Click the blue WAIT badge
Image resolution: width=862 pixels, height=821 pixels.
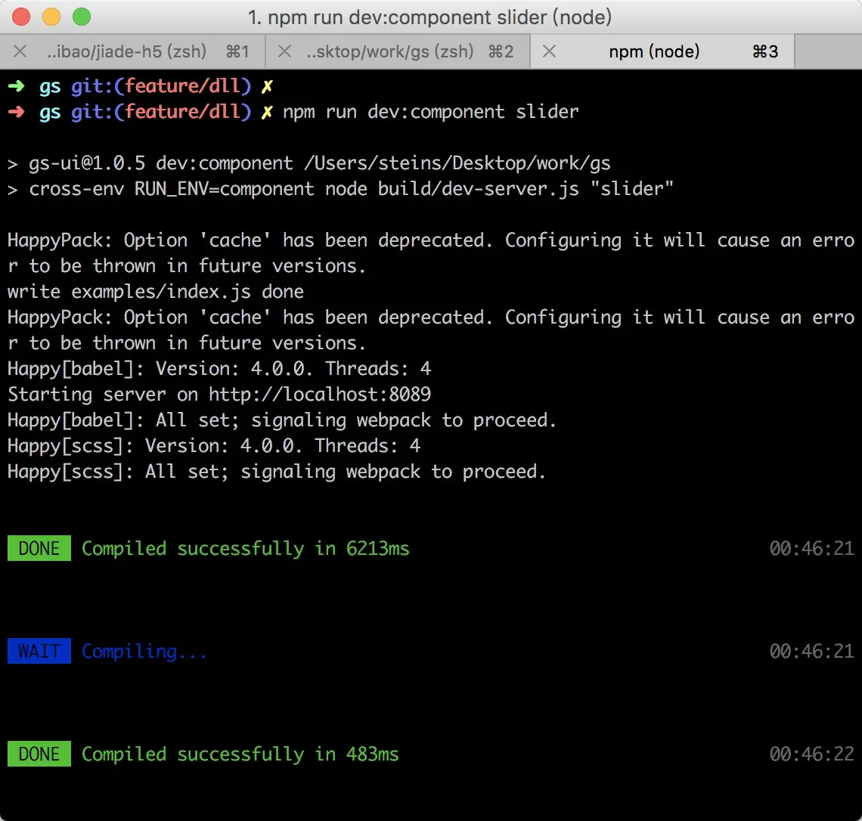pyautogui.click(x=39, y=651)
